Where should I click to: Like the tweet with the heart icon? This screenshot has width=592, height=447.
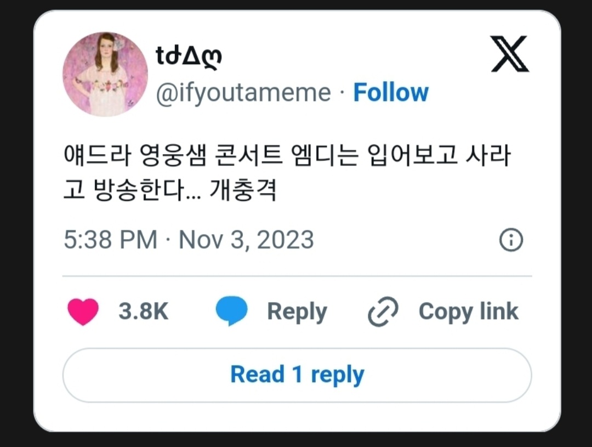click(x=83, y=312)
